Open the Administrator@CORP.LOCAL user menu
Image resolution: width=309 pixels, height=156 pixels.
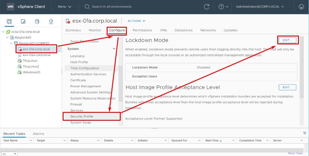[x=260, y=7]
